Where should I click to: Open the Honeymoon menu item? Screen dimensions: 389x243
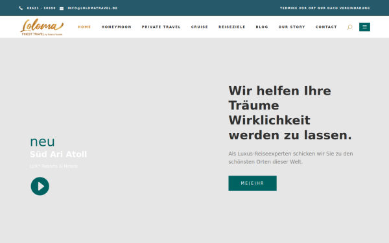[x=116, y=27]
